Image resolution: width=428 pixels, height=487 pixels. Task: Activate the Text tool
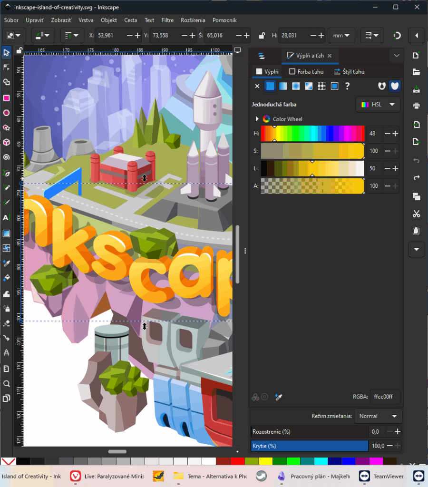(6, 217)
